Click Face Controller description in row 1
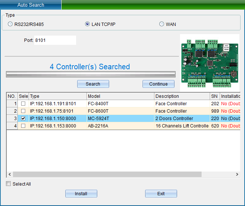Image resolution: width=245 pixels, height=206 pixels. pyautogui.click(x=182, y=103)
